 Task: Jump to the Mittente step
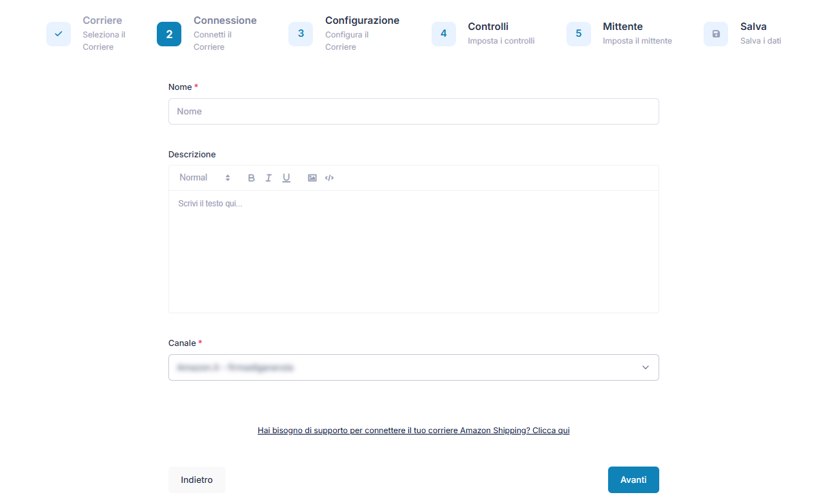622,27
